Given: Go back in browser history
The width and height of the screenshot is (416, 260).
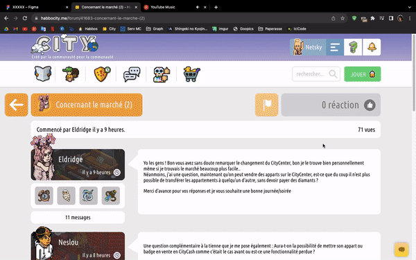Looking at the screenshot, I should point(6,18).
